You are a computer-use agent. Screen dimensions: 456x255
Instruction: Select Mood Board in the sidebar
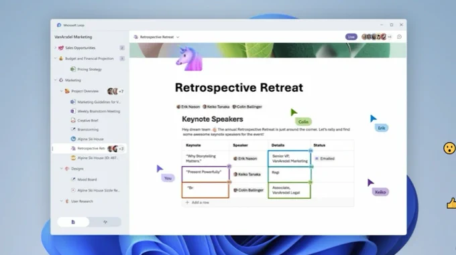87,179
